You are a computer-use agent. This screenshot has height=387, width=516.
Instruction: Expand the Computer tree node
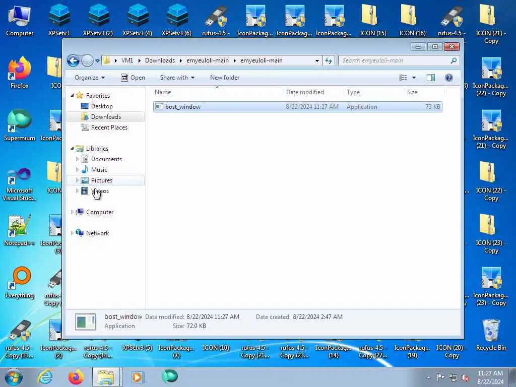[73, 212]
